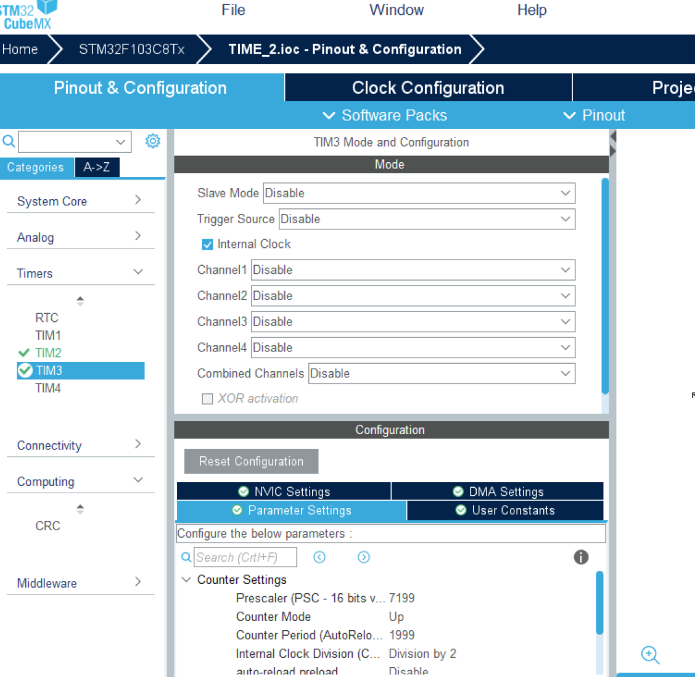Open the categories settings gear icon
Viewport: 695px width, 677px height.
coord(153,141)
